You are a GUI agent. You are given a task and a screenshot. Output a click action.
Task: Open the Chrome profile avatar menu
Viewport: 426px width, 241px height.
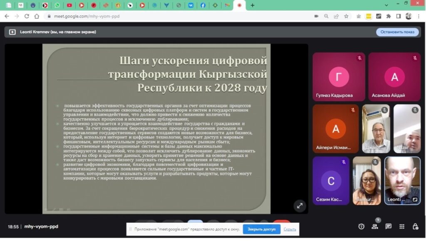point(409,16)
